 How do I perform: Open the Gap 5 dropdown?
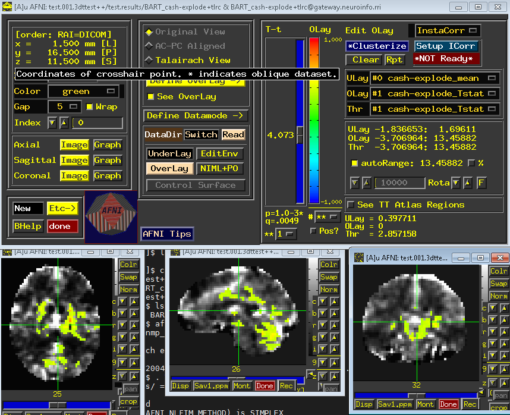click(x=64, y=106)
